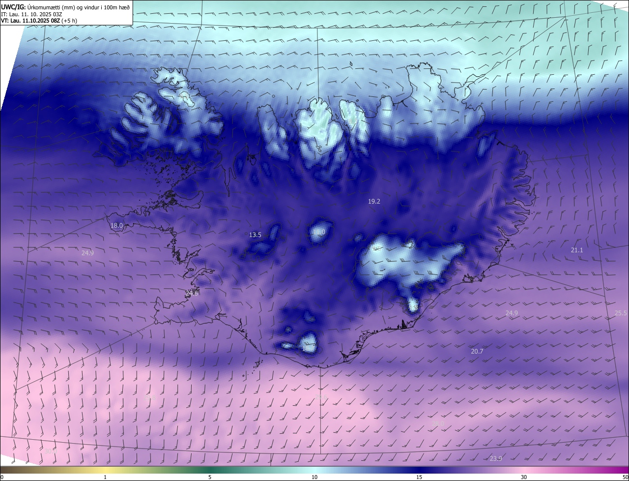Click the 0 tick on the color scale
This screenshot has height=481, width=629.
point(2,477)
